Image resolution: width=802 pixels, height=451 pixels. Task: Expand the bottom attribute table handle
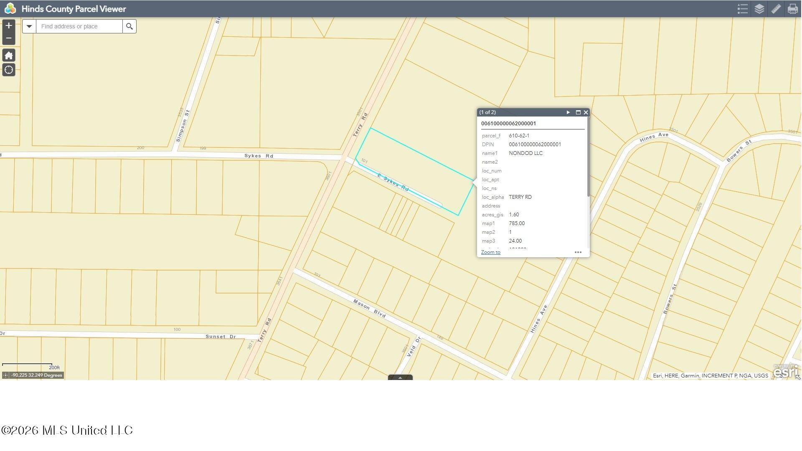[x=400, y=378]
